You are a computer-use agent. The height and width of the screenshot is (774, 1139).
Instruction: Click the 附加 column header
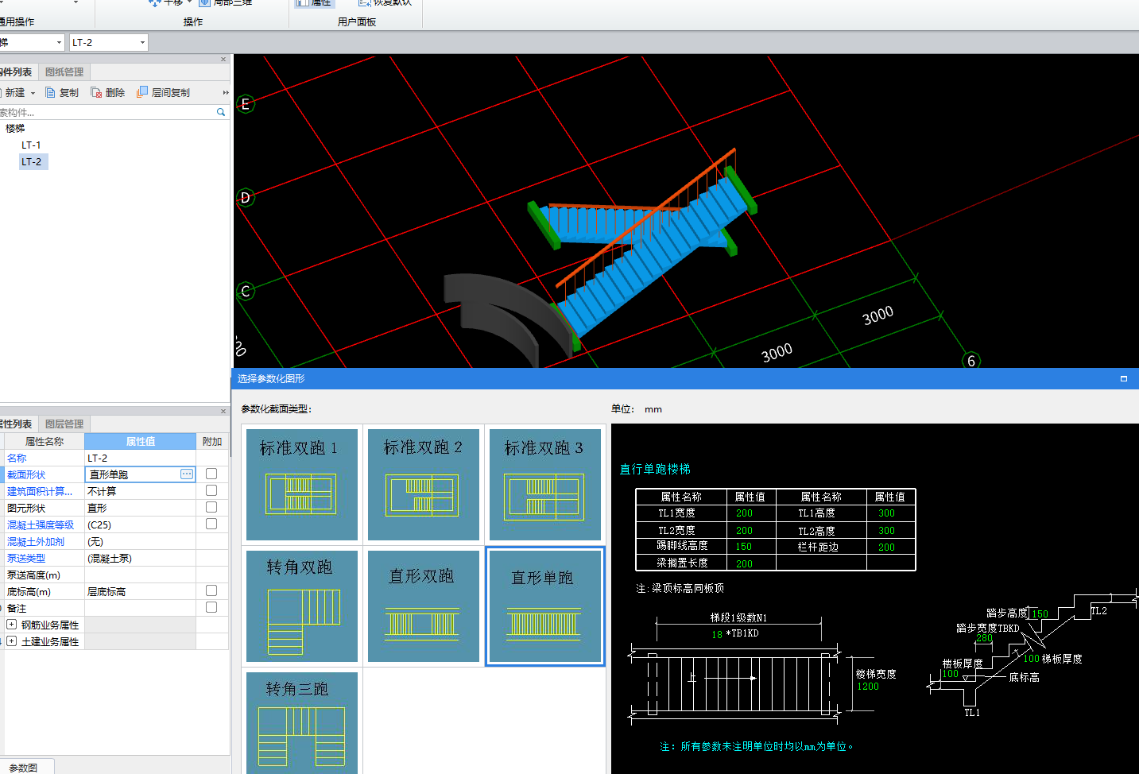click(212, 441)
